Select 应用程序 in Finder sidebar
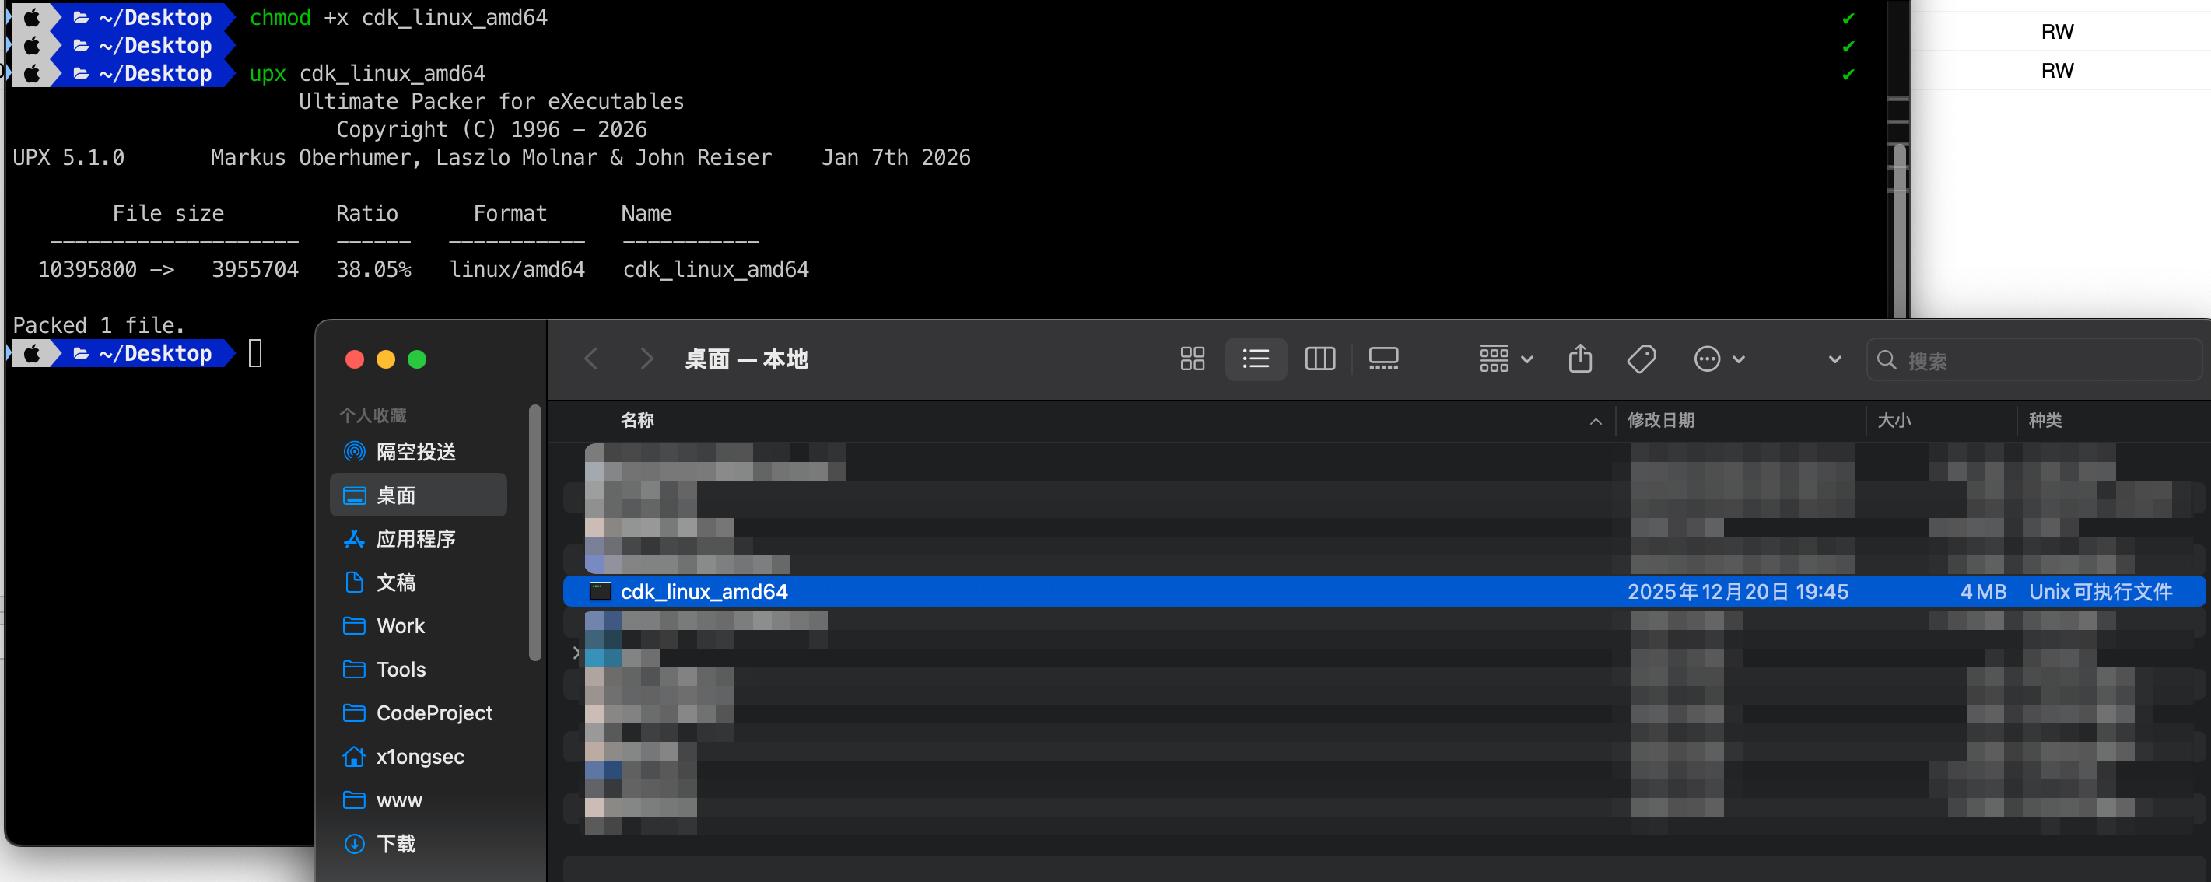This screenshot has height=882, width=2211. (415, 539)
